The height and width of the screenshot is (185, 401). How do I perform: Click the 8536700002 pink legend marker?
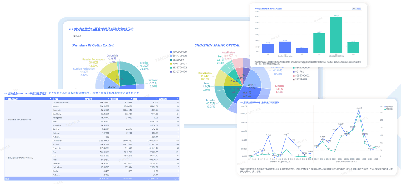294,76
